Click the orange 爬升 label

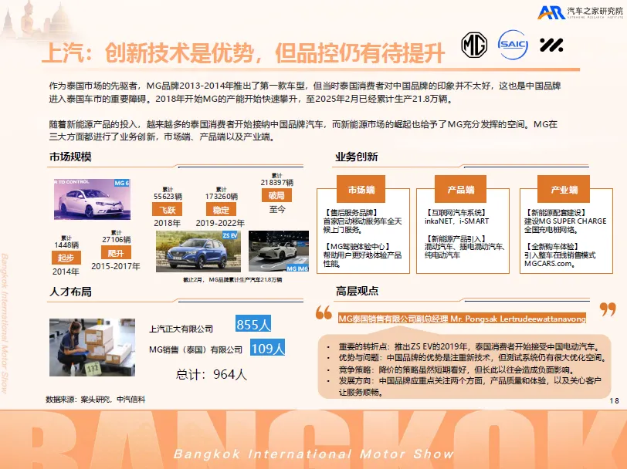[116, 253]
